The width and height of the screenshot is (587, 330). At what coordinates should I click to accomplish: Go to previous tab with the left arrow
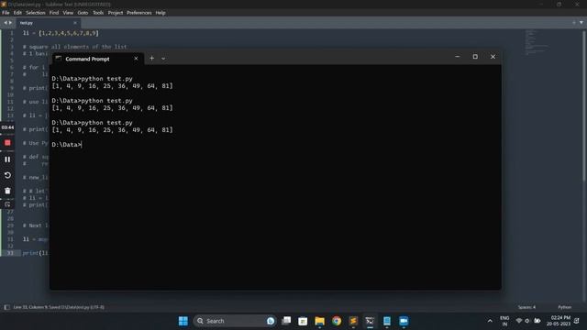pyautogui.click(x=6, y=23)
